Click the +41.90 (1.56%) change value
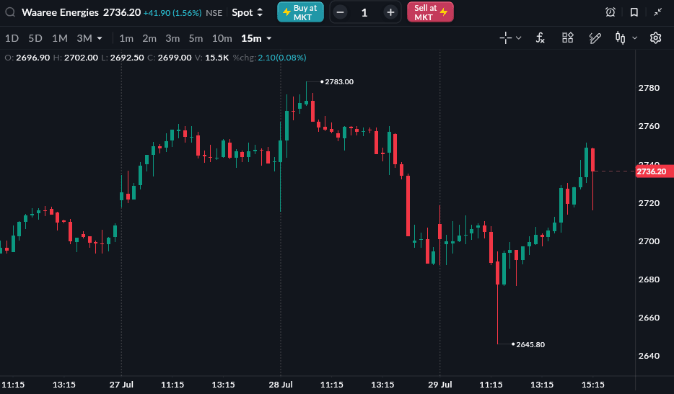 (x=172, y=13)
